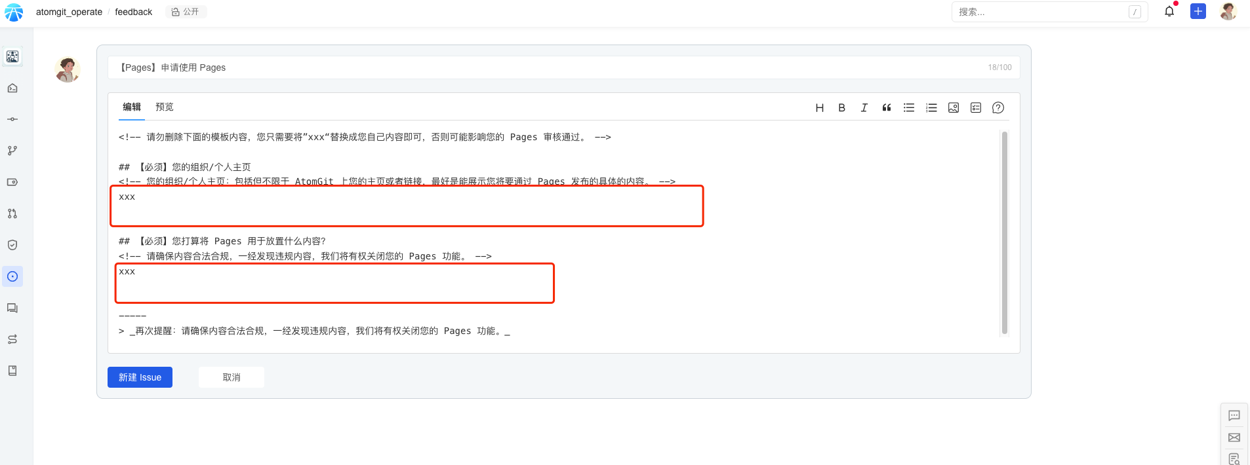
Task: Open the mail envelope floating icon
Action: (1234, 437)
